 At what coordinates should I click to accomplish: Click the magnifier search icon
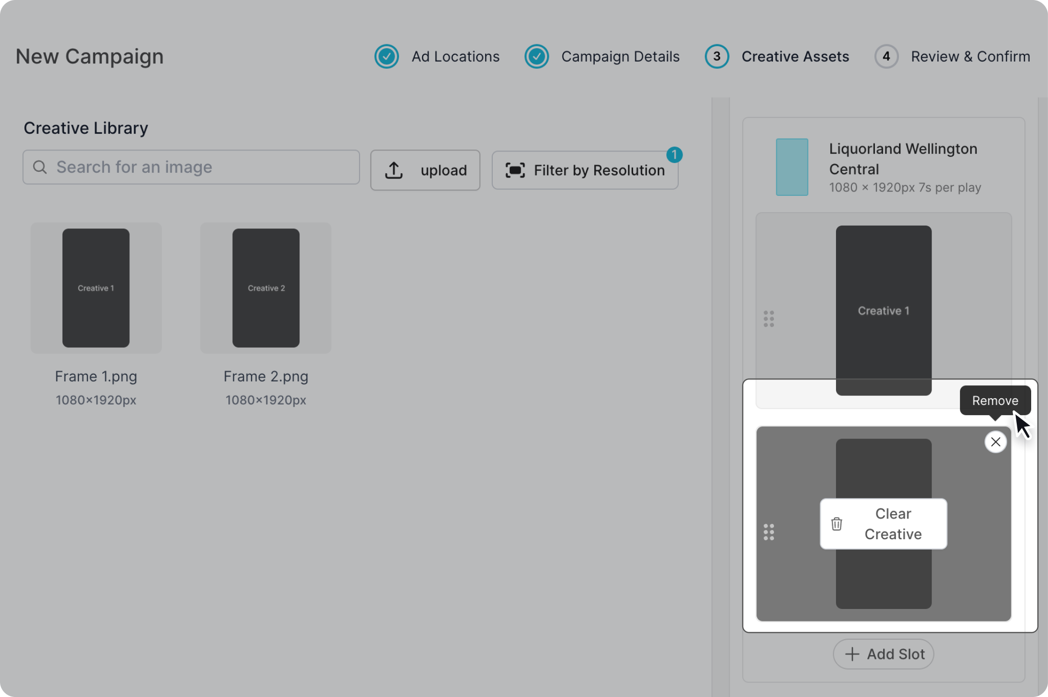coord(40,167)
